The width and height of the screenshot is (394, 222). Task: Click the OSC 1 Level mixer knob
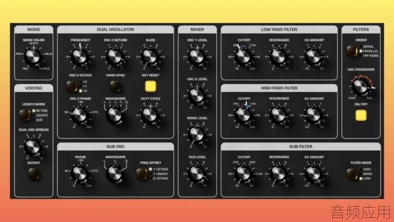pyautogui.click(x=197, y=57)
